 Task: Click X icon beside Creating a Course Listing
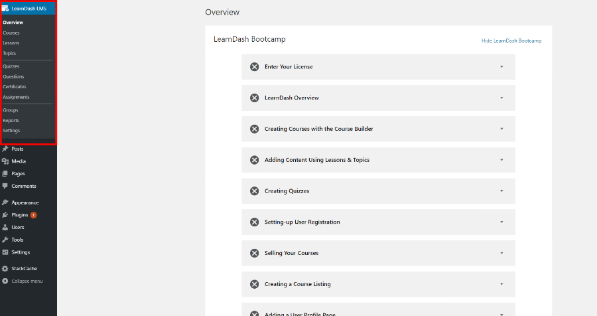coord(254,284)
